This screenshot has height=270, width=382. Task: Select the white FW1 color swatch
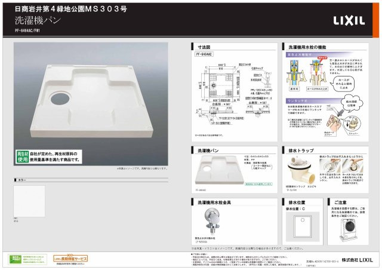point(29,201)
